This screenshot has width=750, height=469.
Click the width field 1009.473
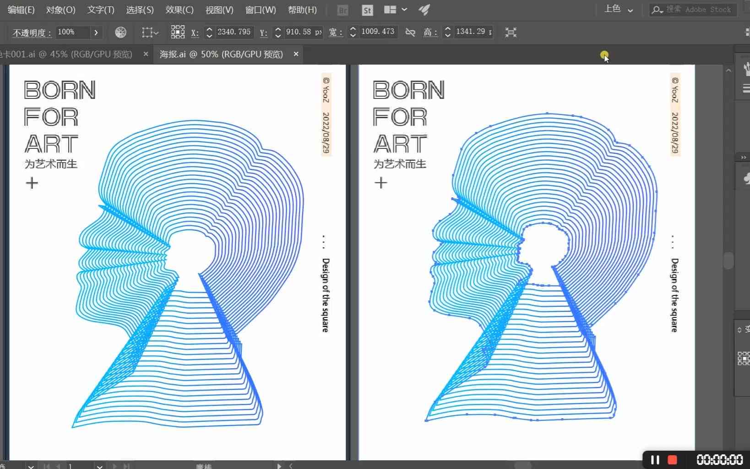point(378,32)
